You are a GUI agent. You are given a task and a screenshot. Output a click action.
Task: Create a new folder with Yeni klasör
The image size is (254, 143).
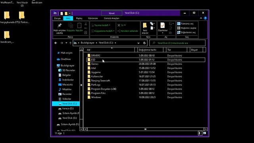[x=145, y=28]
